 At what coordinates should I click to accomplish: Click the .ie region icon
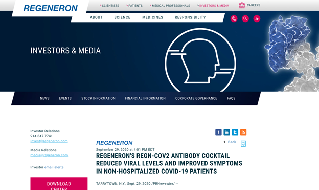pos(257,19)
